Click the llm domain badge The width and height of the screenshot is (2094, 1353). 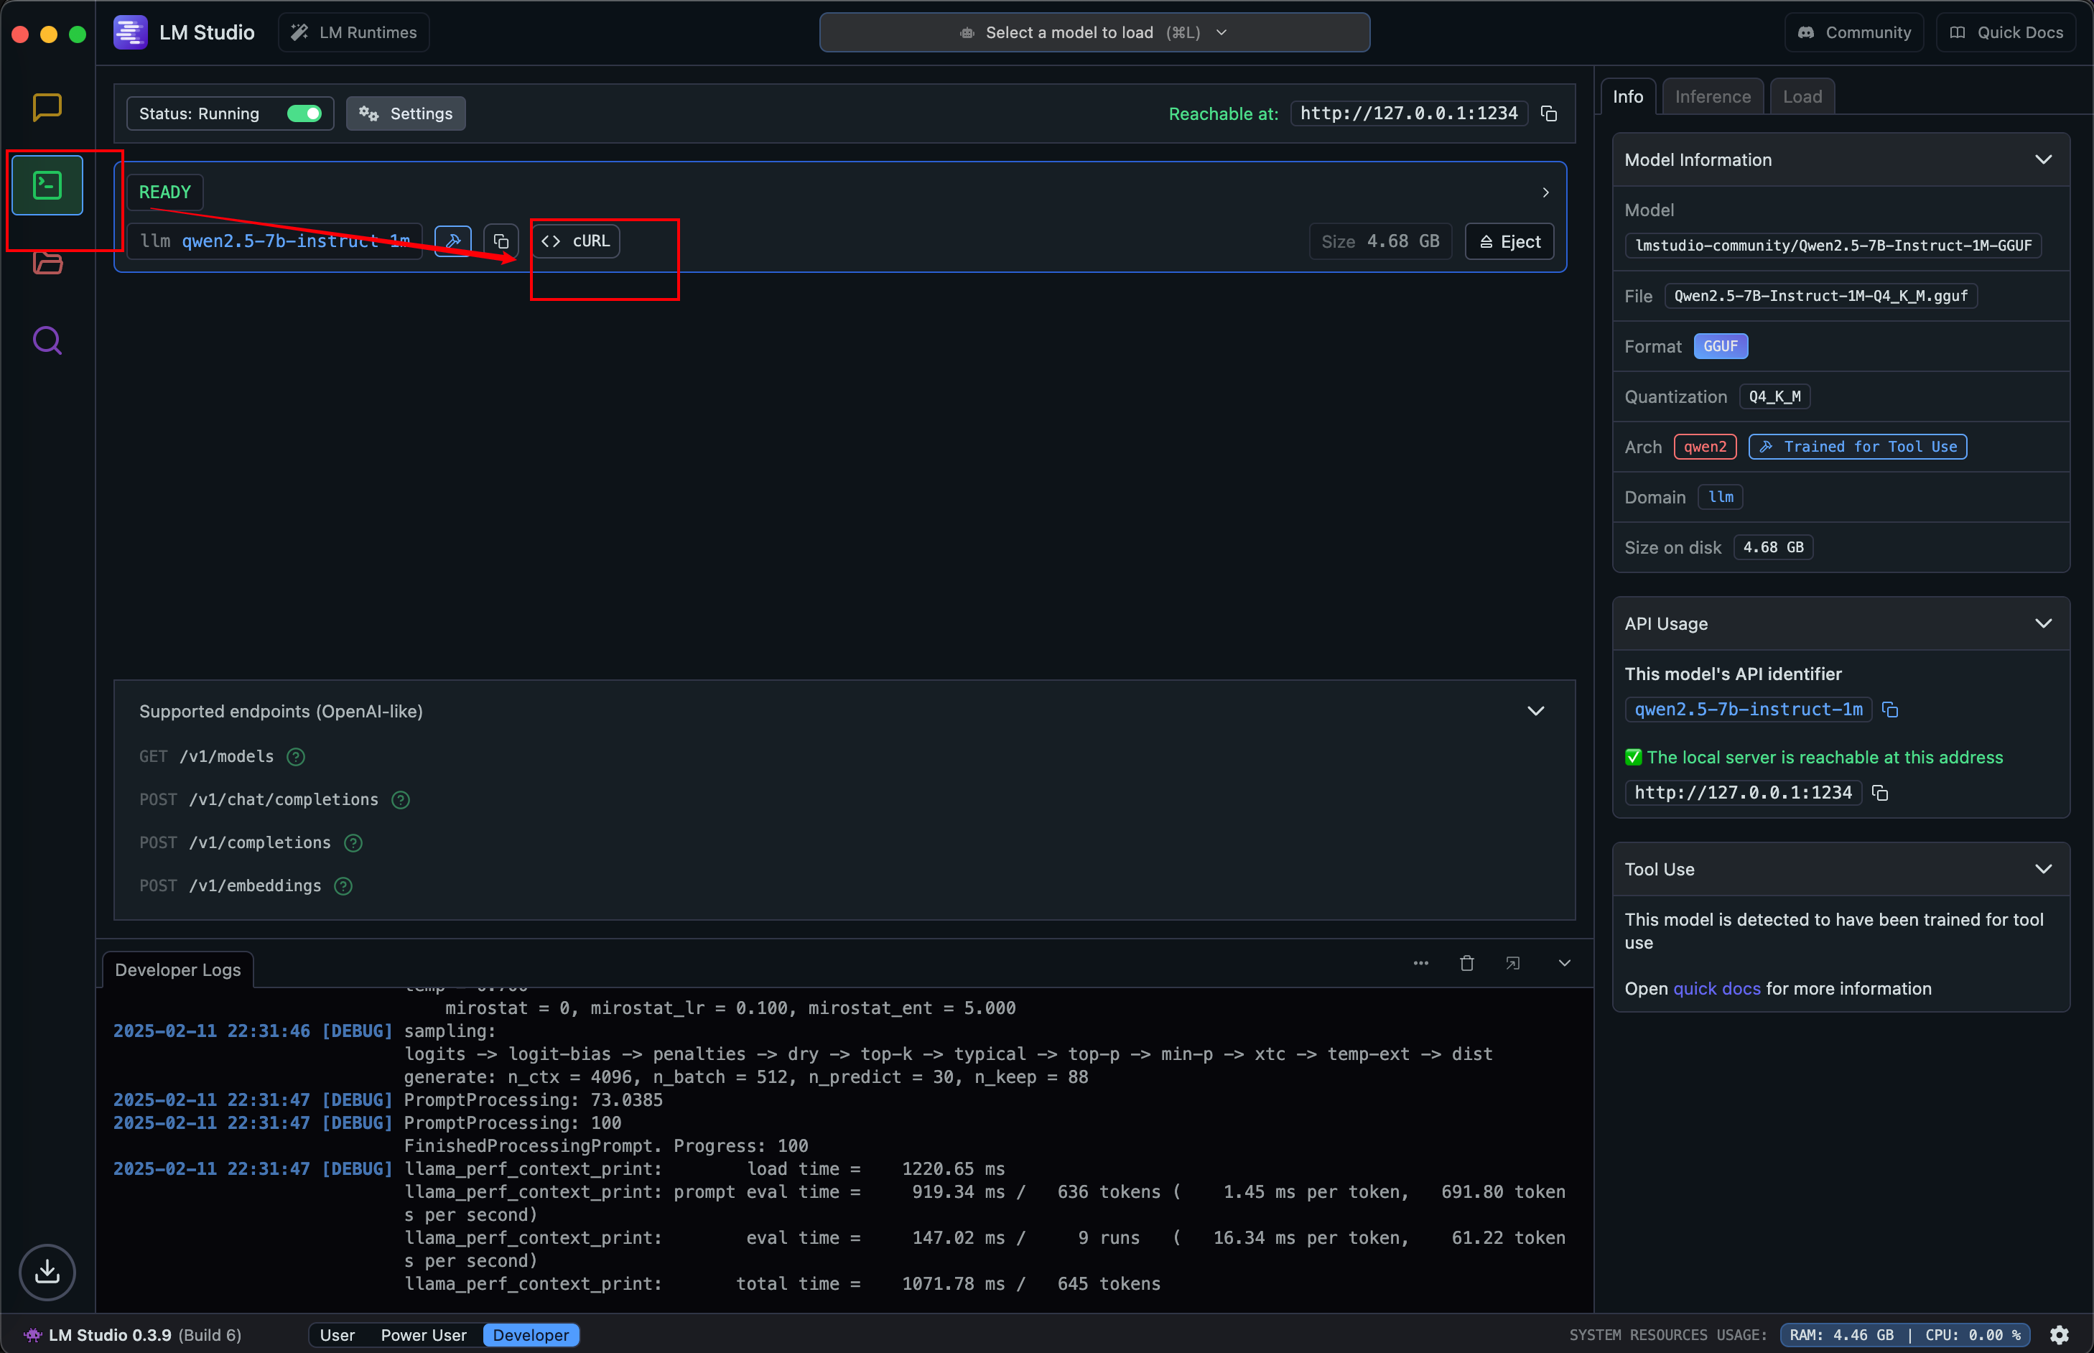[x=1720, y=497]
